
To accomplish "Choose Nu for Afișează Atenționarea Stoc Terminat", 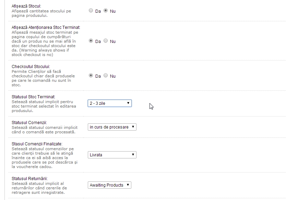I will (106, 41).
